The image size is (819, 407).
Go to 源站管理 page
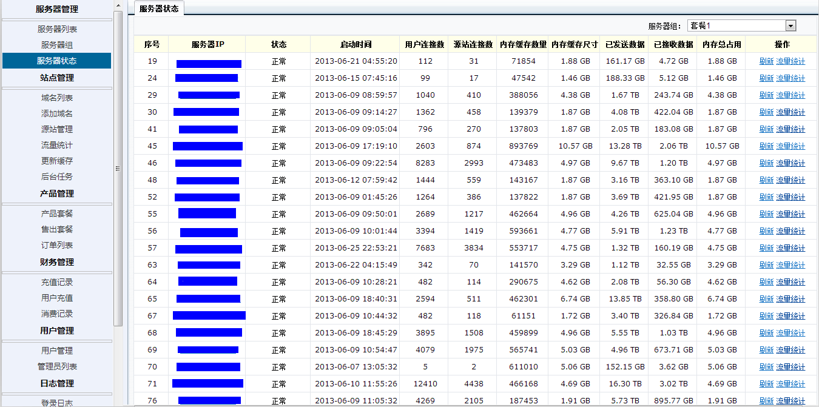[x=57, y=129]
